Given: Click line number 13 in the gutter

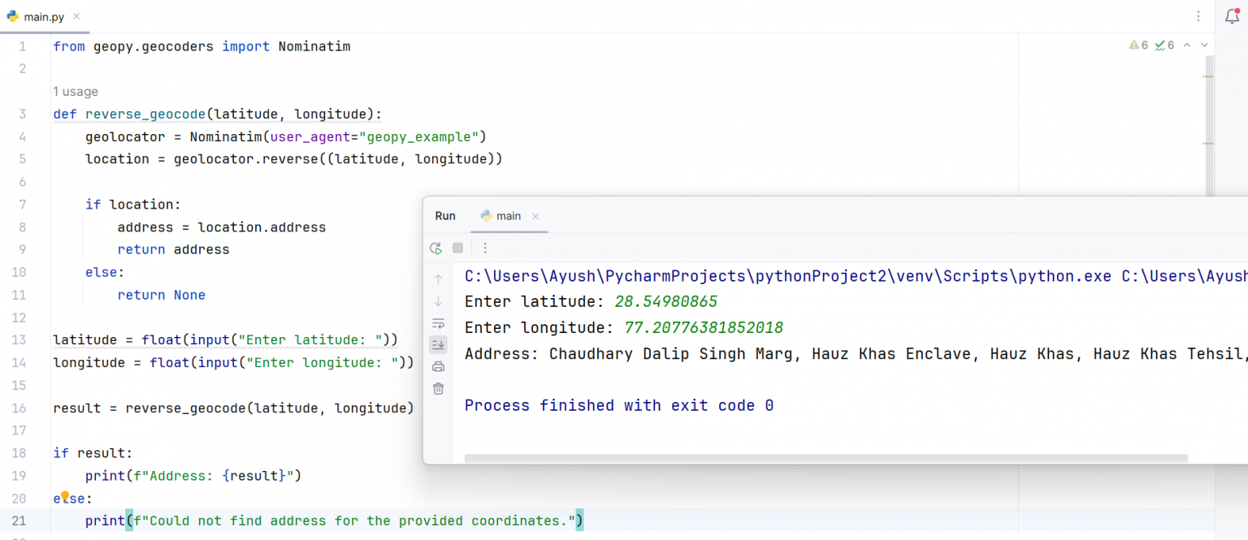Looking at the screenshot, I should (x=19, y=339).
